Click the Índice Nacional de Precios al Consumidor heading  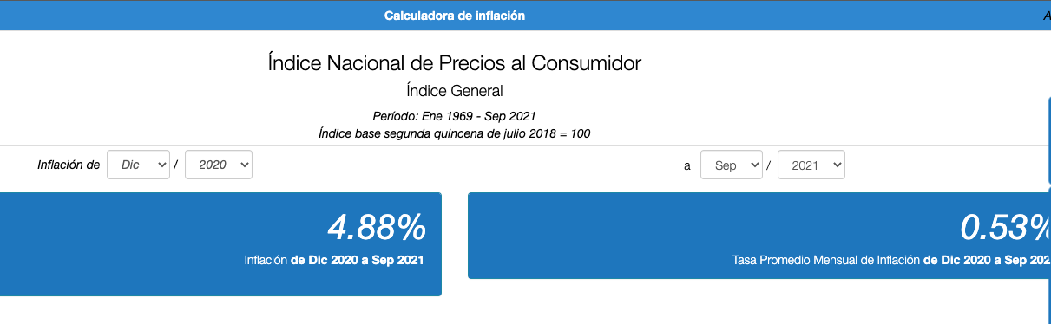[x=455, y=63]
